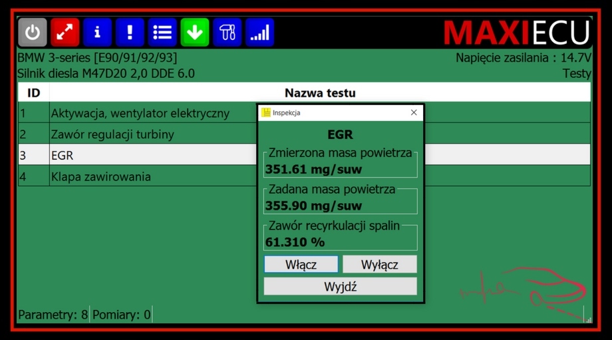Open fault codes exclamation mark icon
The width and height of the screenshot is (612, 340).
(x=130, y=32)
